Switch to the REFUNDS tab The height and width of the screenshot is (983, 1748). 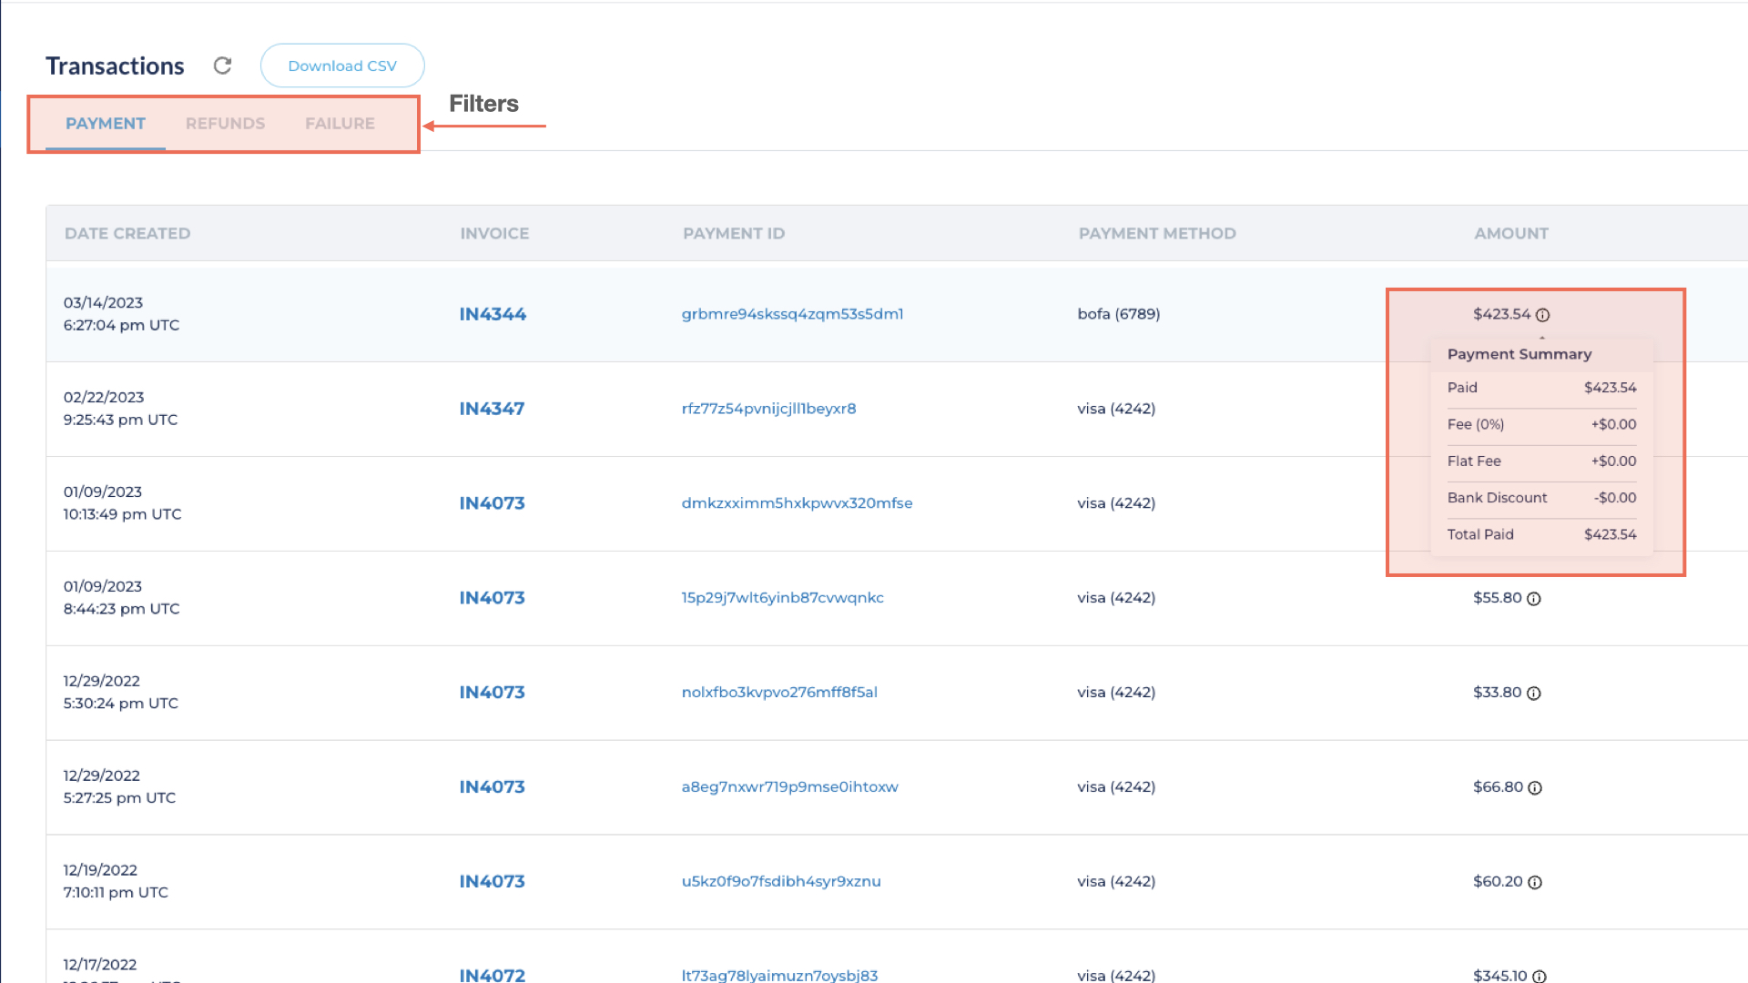click(x=225, y=123)
